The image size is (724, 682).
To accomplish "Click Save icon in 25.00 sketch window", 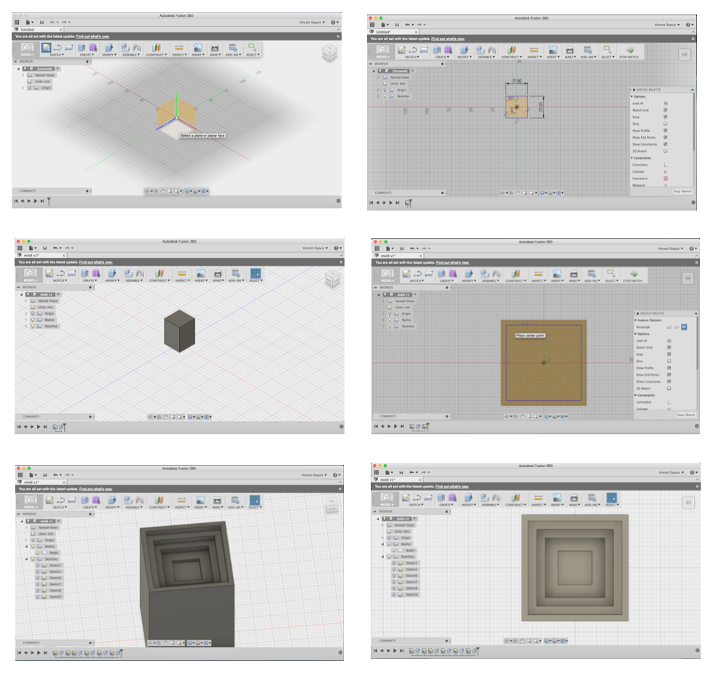I will pyautogui.click(x=397, y=25).
